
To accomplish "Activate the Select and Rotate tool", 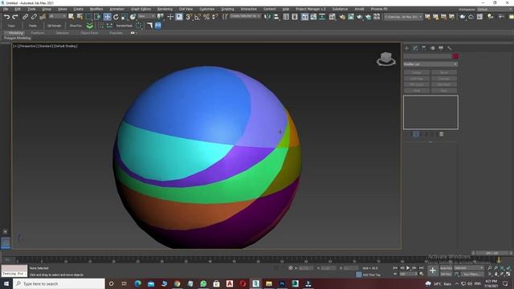I will pos(116,17).
